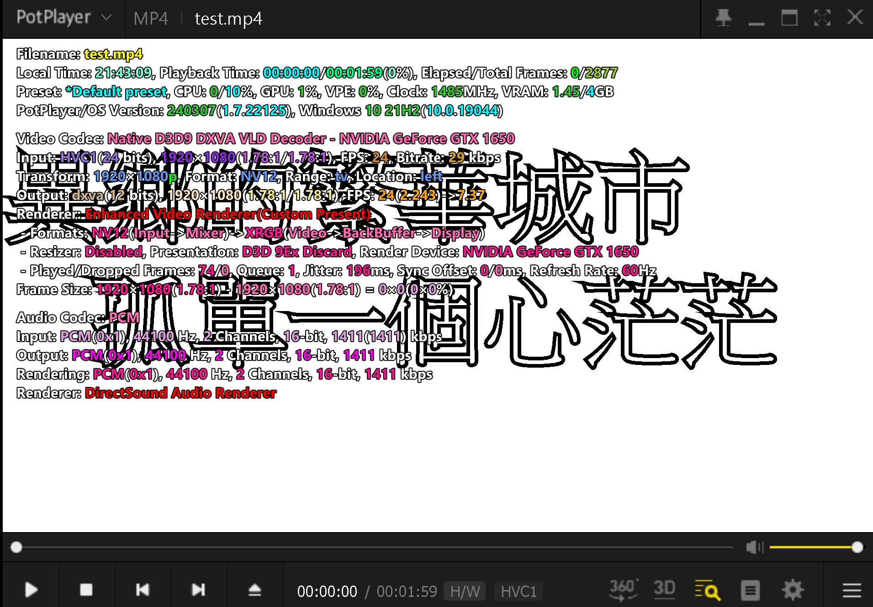Stop playback with the Stop button

pyautogui.click(x=86, y=590)
